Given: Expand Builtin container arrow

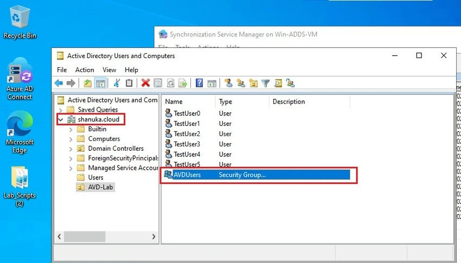Looking at the screenshot, I should (x=71, y=129).
